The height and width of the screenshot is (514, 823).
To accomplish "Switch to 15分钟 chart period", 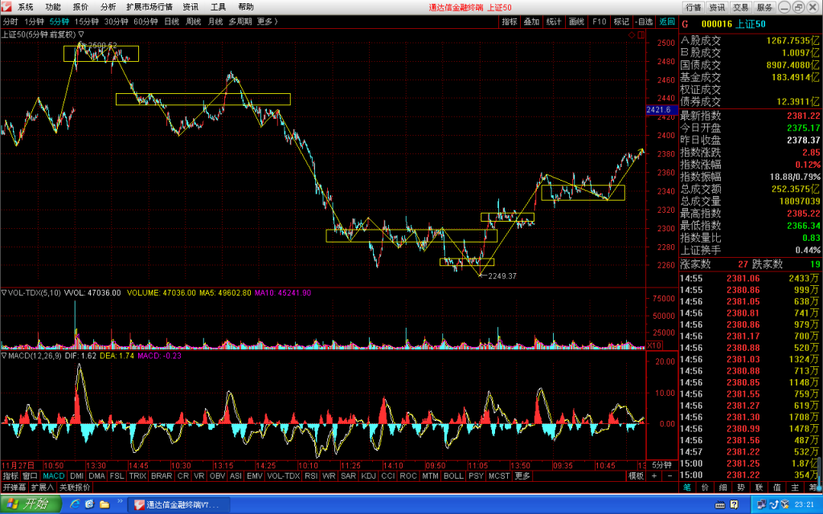I will (87, 22).
